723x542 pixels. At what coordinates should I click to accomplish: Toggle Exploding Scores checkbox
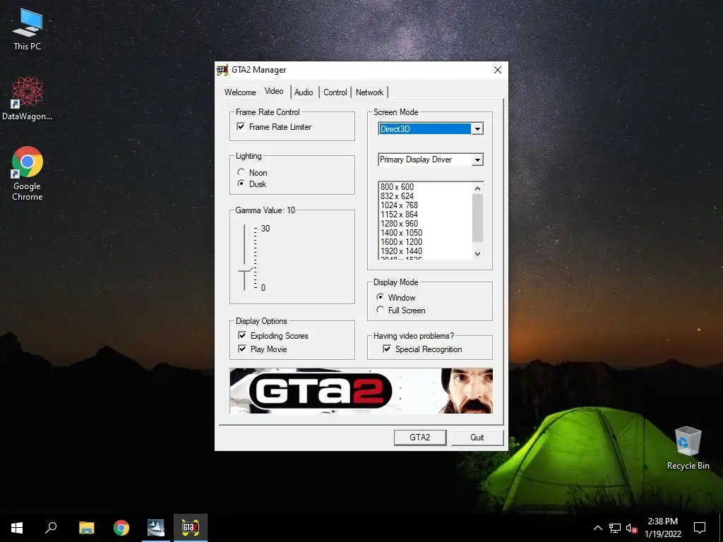[242, 335]
